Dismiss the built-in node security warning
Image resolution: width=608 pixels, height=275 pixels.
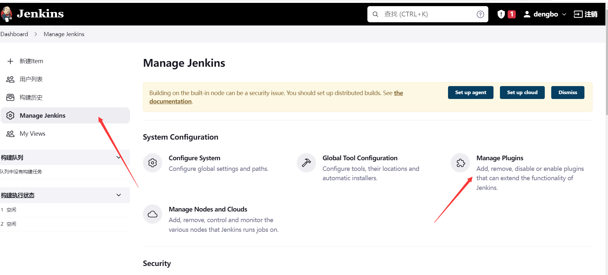tap(568, 93)
